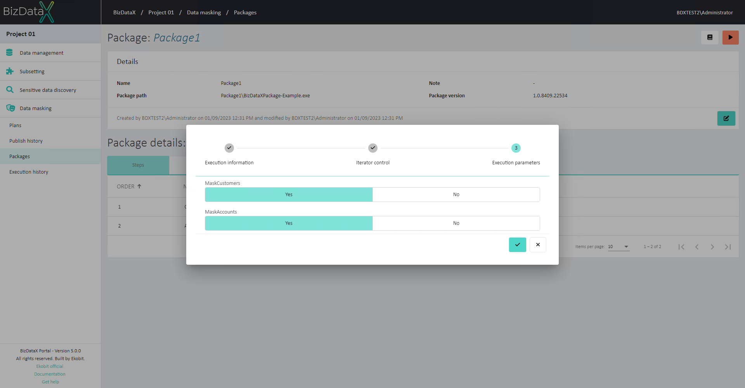Click the BizDataX logo
The width and height of the screenshot is (745, 388).
point(29,12)
